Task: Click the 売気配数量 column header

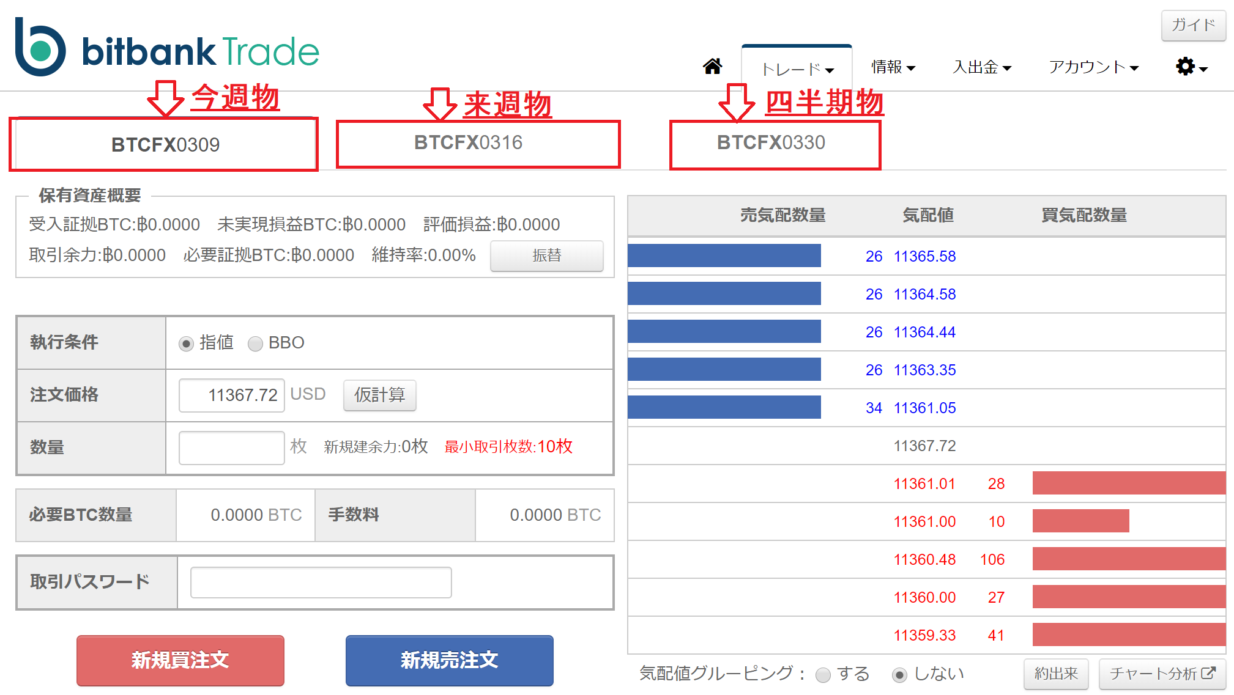Action: [x=782, y=215]
